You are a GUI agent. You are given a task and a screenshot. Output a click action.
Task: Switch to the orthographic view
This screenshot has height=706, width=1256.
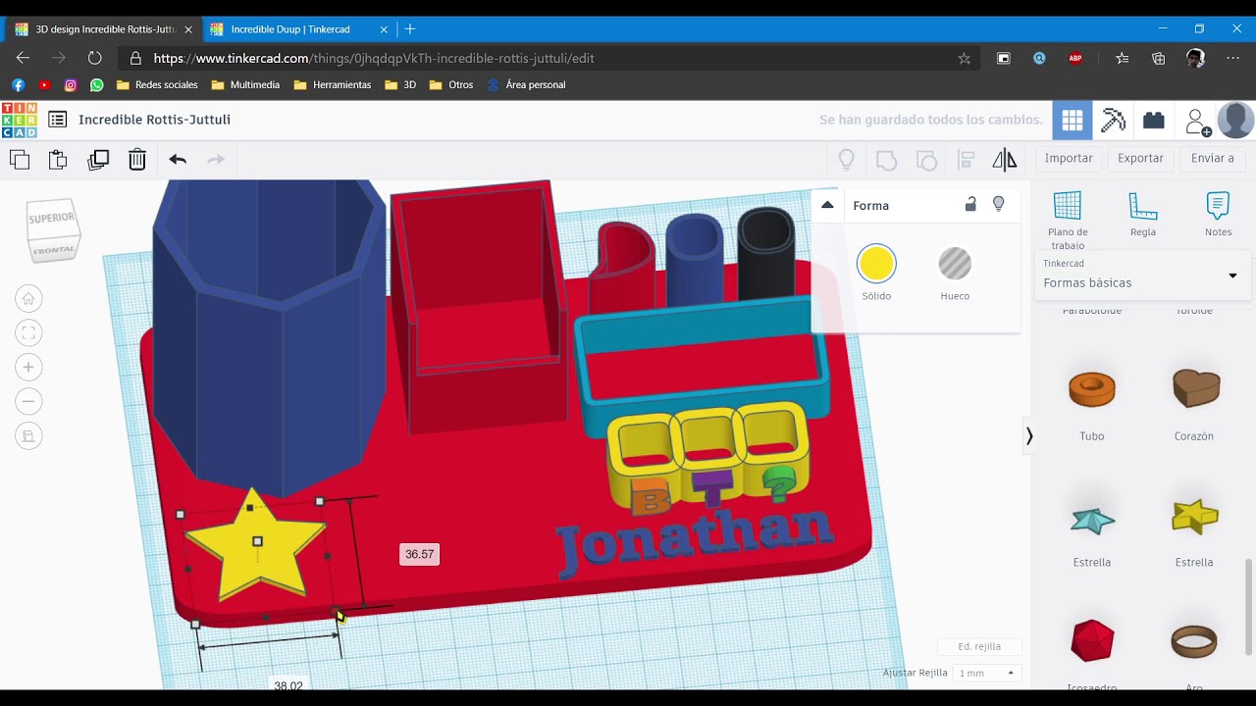point(28,435)
